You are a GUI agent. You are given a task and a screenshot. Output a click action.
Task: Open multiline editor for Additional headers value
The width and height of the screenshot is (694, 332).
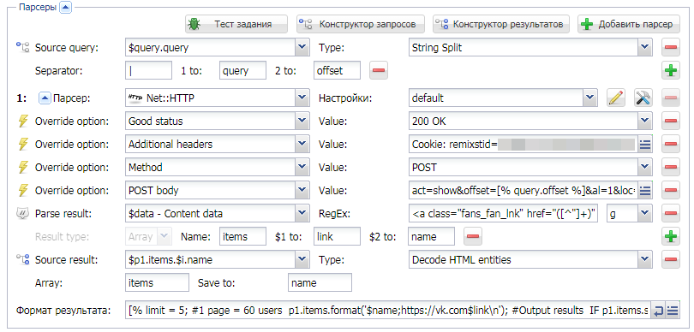[x=646, y=144]
